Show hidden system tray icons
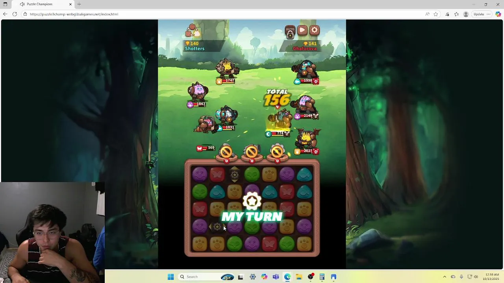504x283 pixels. [x=445, y=277]
